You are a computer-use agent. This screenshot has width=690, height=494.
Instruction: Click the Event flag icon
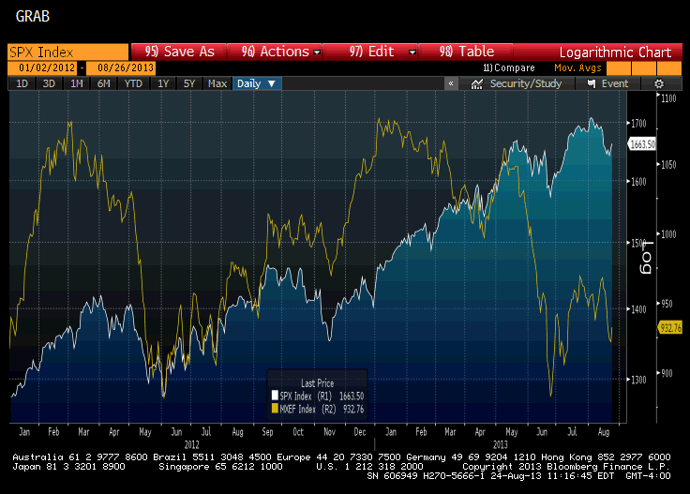[x=592, y=83]
